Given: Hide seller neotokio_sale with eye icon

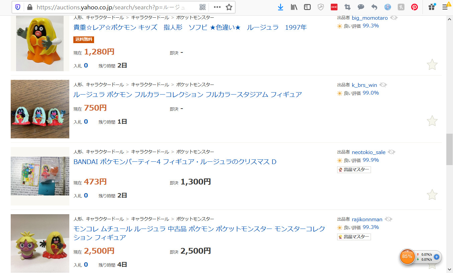Looking at the screenshot, I should 391,152.
